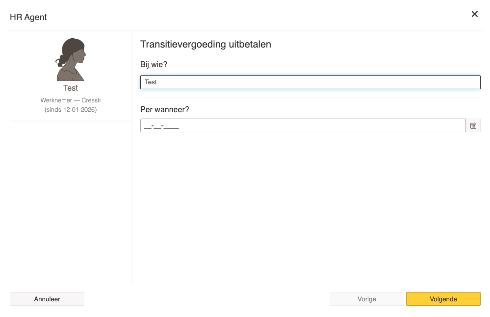
Task: Click the 'Transitievergoeding uitbetalen' heading
Action: 206,44
